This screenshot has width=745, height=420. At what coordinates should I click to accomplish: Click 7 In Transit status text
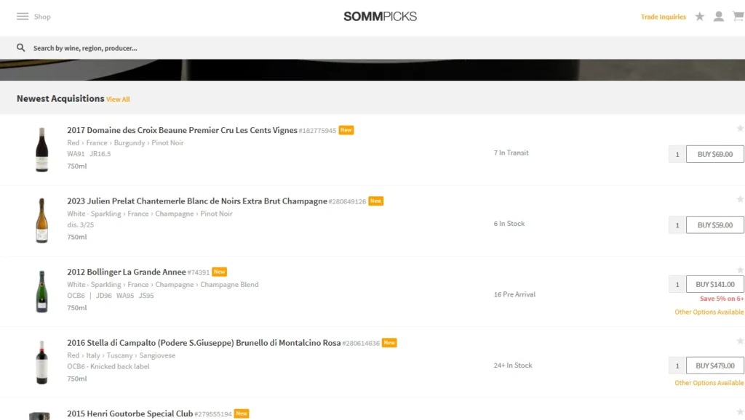(x=511, y=153)
